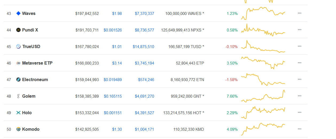Open the Waves coin name link
Viewport: 336px width, 139px height.
[29, 13]
